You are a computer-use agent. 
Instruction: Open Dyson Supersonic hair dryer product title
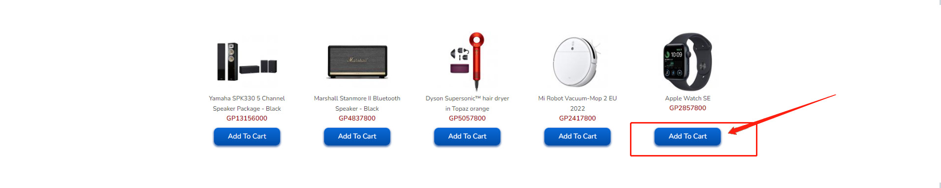click(x=468, y=103)
